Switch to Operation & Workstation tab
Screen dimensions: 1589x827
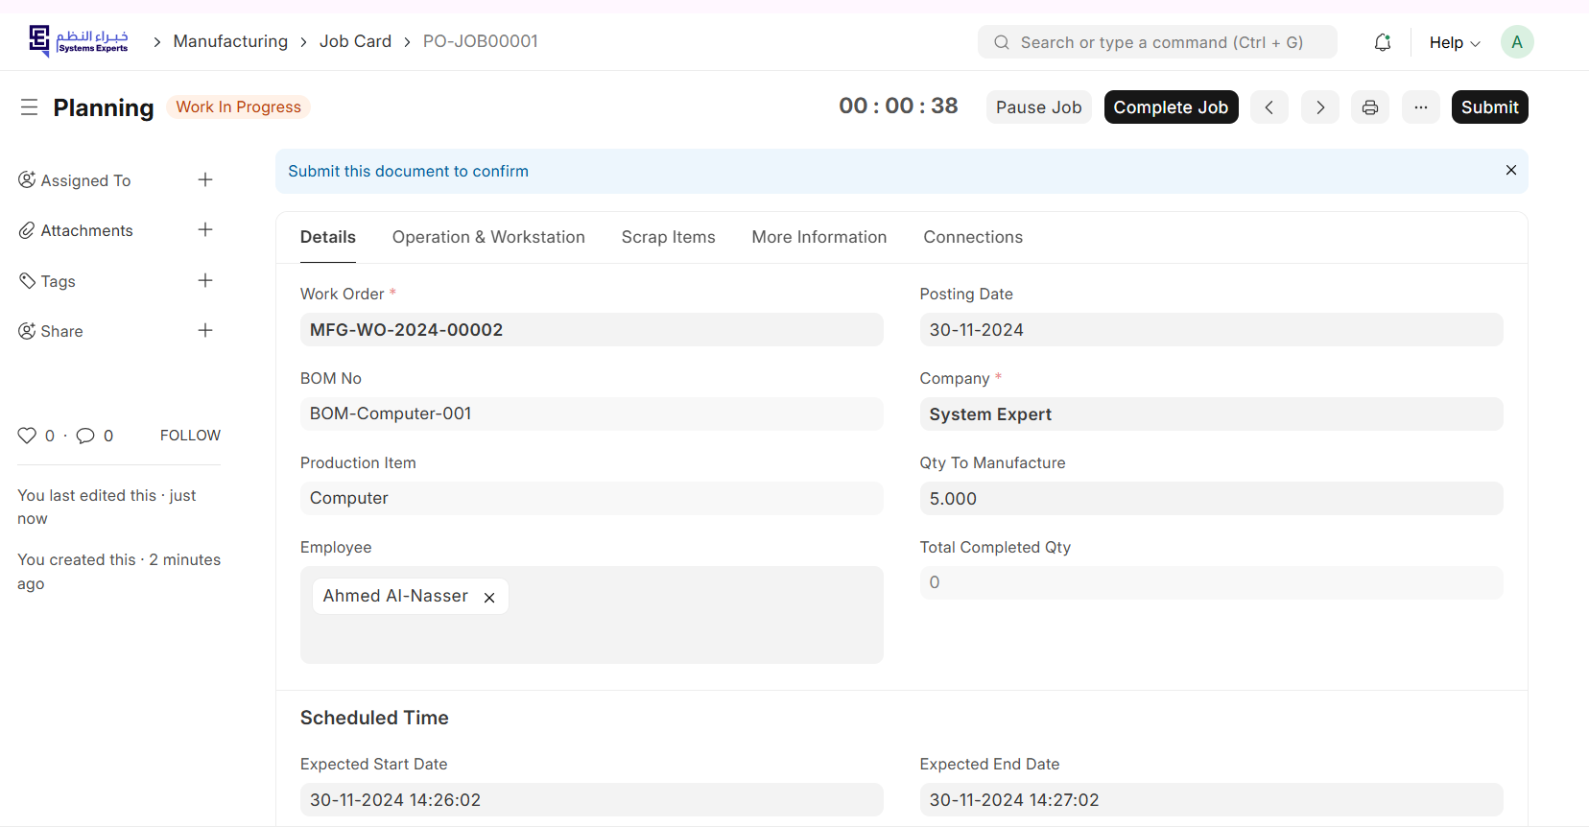[488, 237]
